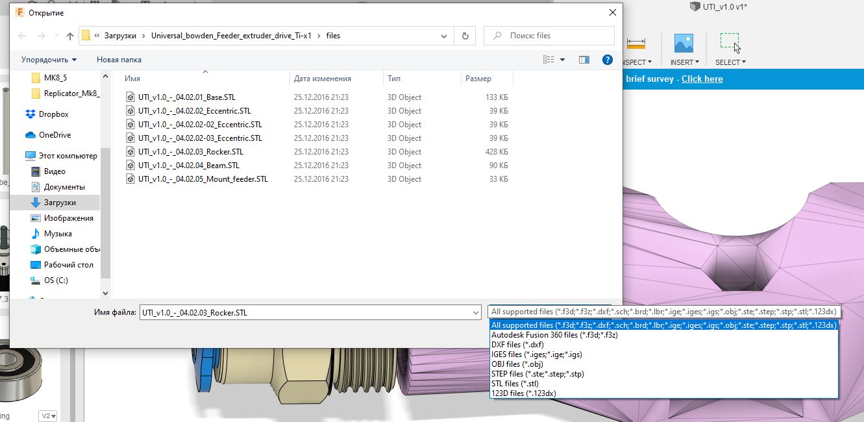Follow the Click here survey link
Viewport: 864px width, 422px height.
click(x=702, y=79)
